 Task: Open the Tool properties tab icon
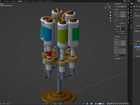(x=131, y=7)
